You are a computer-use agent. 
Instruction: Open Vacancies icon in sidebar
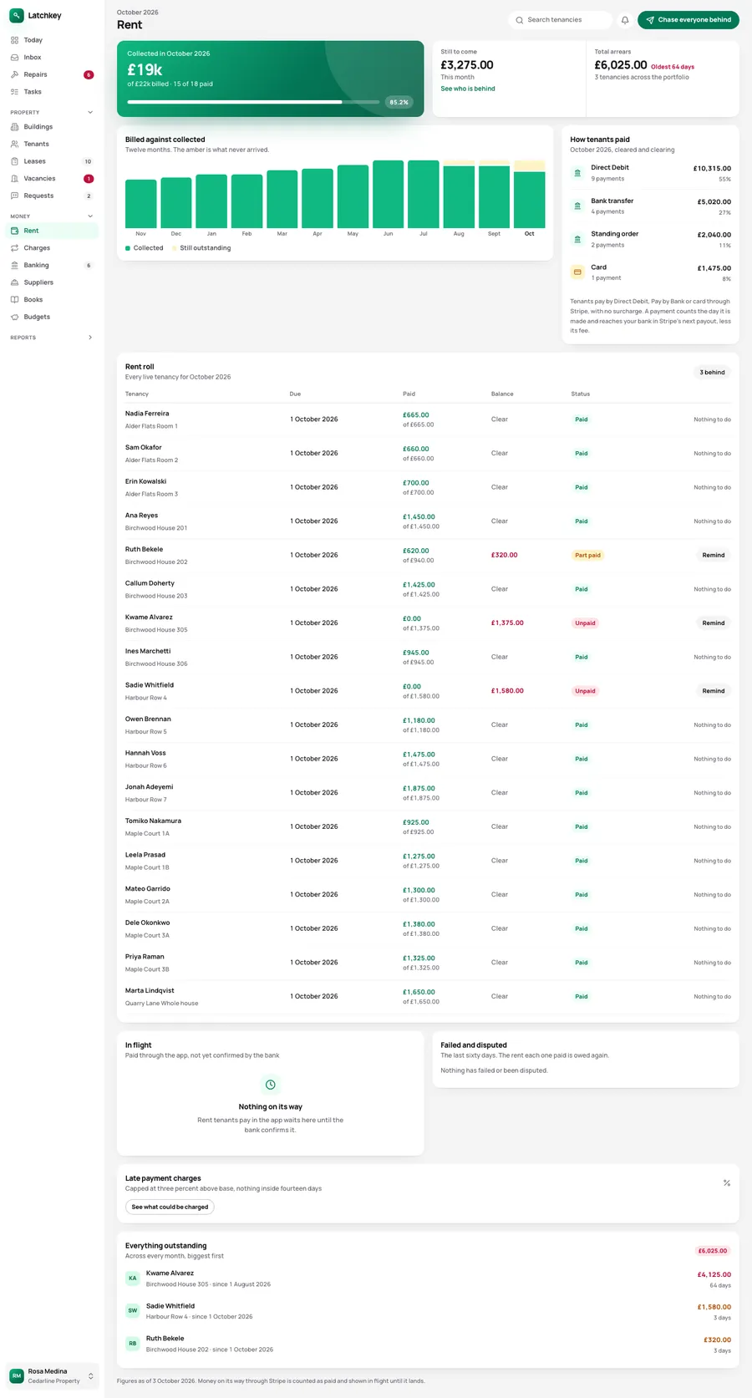pyautogui.click(x=14, y=179)
